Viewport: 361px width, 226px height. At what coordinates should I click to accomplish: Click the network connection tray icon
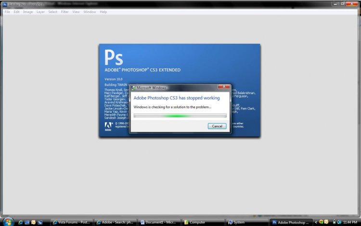point(339,222)
